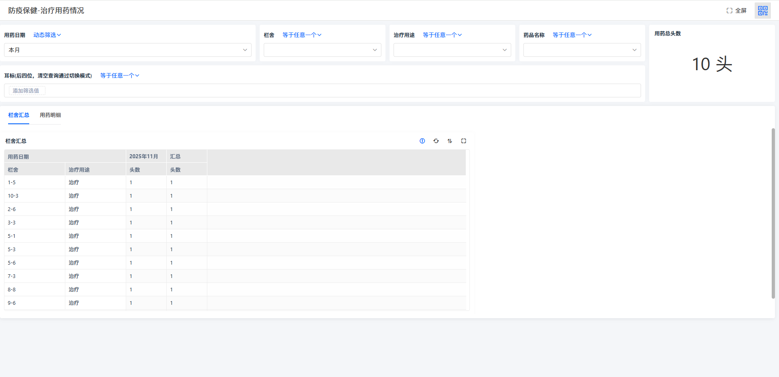The height and width of the screenshot is (377, 779).
Task: Open the 药品名称 selection dropdown box
Action: tap(582, 50)
